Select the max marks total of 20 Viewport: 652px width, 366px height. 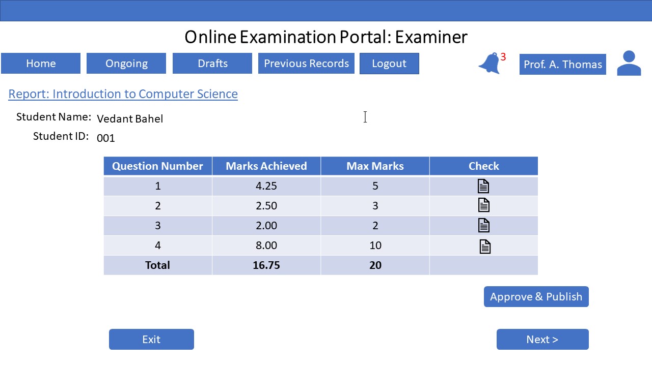coord(375,265)
